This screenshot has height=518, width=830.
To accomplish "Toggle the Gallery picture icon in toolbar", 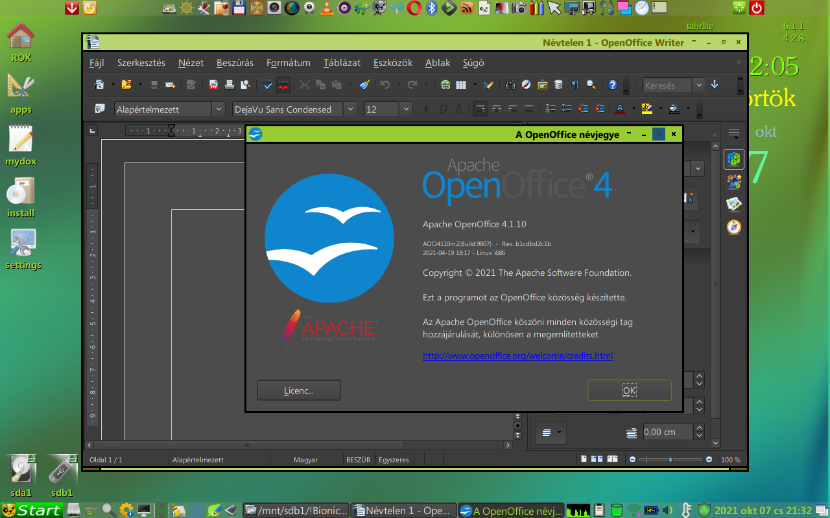I will coord(543,85).
